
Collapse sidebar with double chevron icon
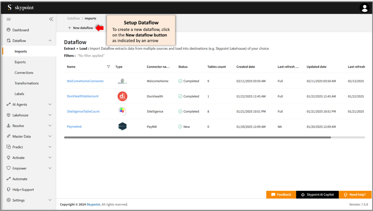coord(51,19)
